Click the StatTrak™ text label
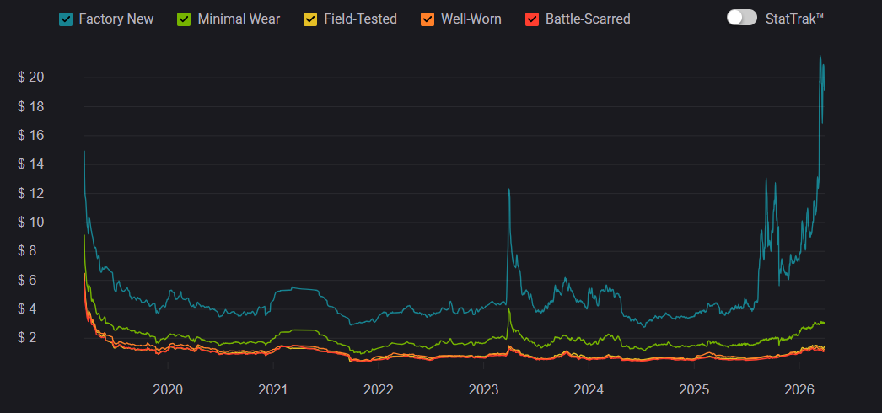Screen dimensions: 882x413 point(793,19)
